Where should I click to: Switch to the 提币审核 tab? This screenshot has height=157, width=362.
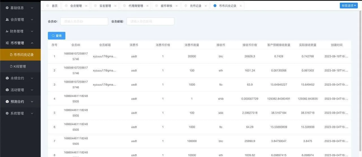point(166,6)
